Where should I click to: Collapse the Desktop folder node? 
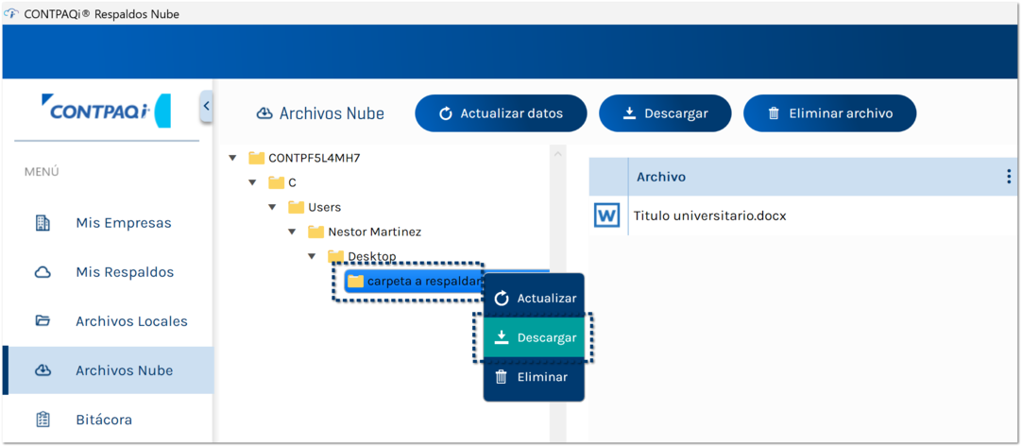tap(312, 256)
